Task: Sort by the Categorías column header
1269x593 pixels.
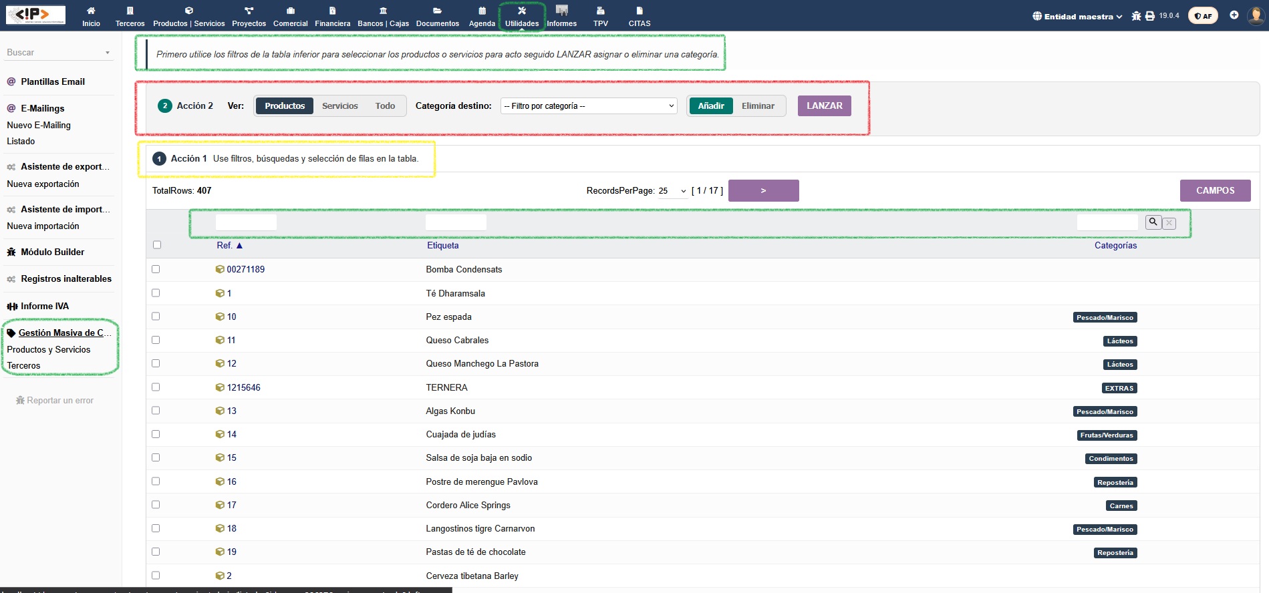Action: point(1115,246)
